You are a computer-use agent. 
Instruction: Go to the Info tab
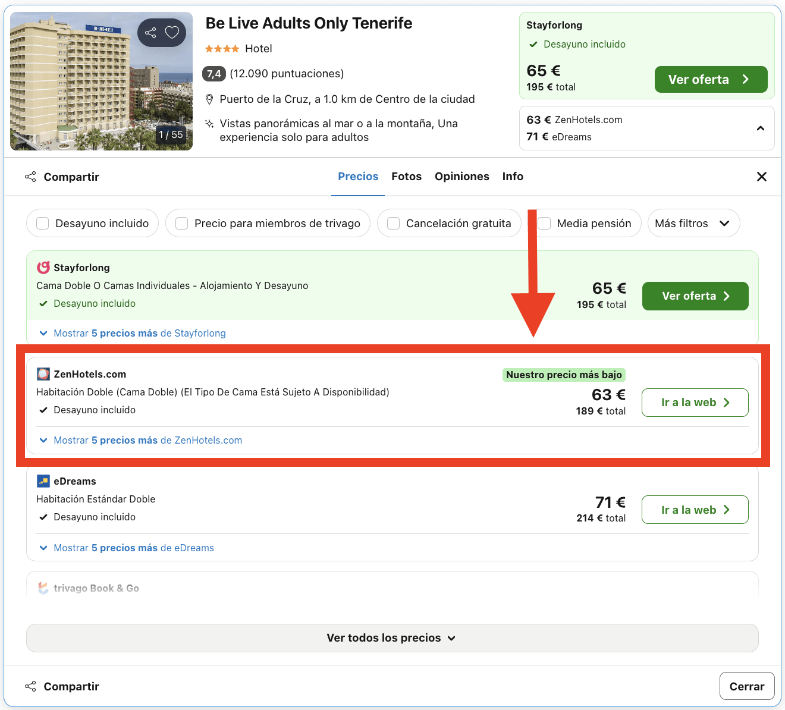513,177
